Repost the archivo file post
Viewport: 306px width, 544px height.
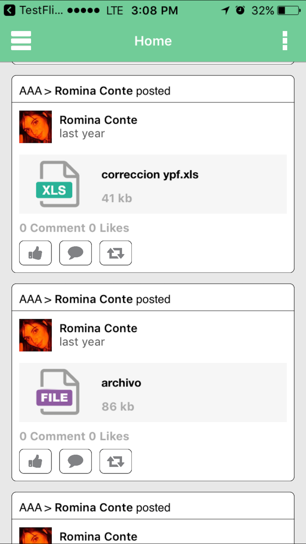tap(115, 461)
